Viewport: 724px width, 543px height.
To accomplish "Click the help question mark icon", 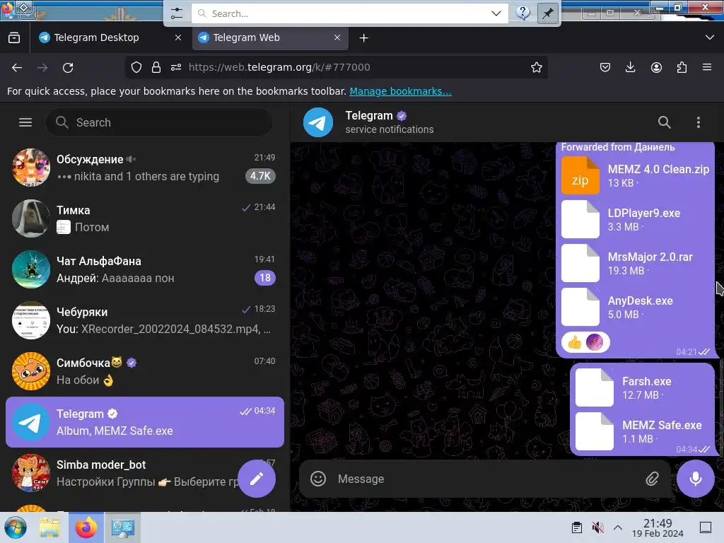I will 523,13.
